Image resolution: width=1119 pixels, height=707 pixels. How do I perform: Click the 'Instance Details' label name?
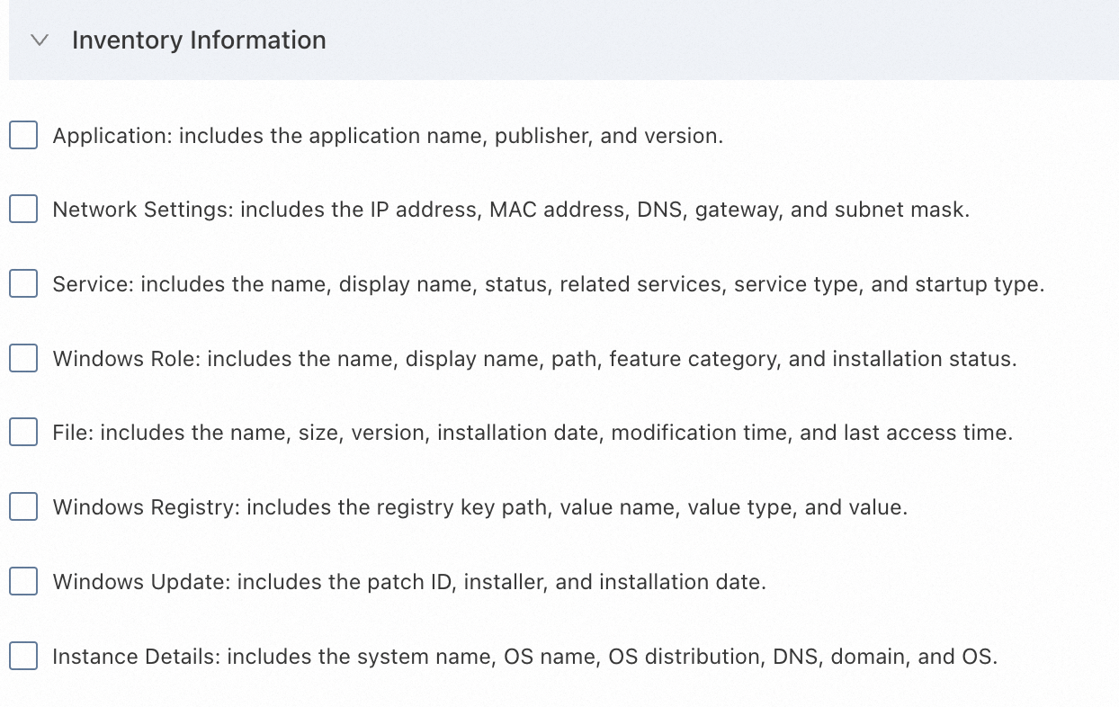(x=135, y=656)
